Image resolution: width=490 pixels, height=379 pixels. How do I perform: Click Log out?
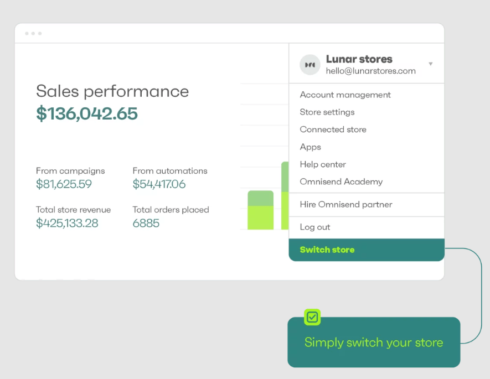tap(314, 227)
